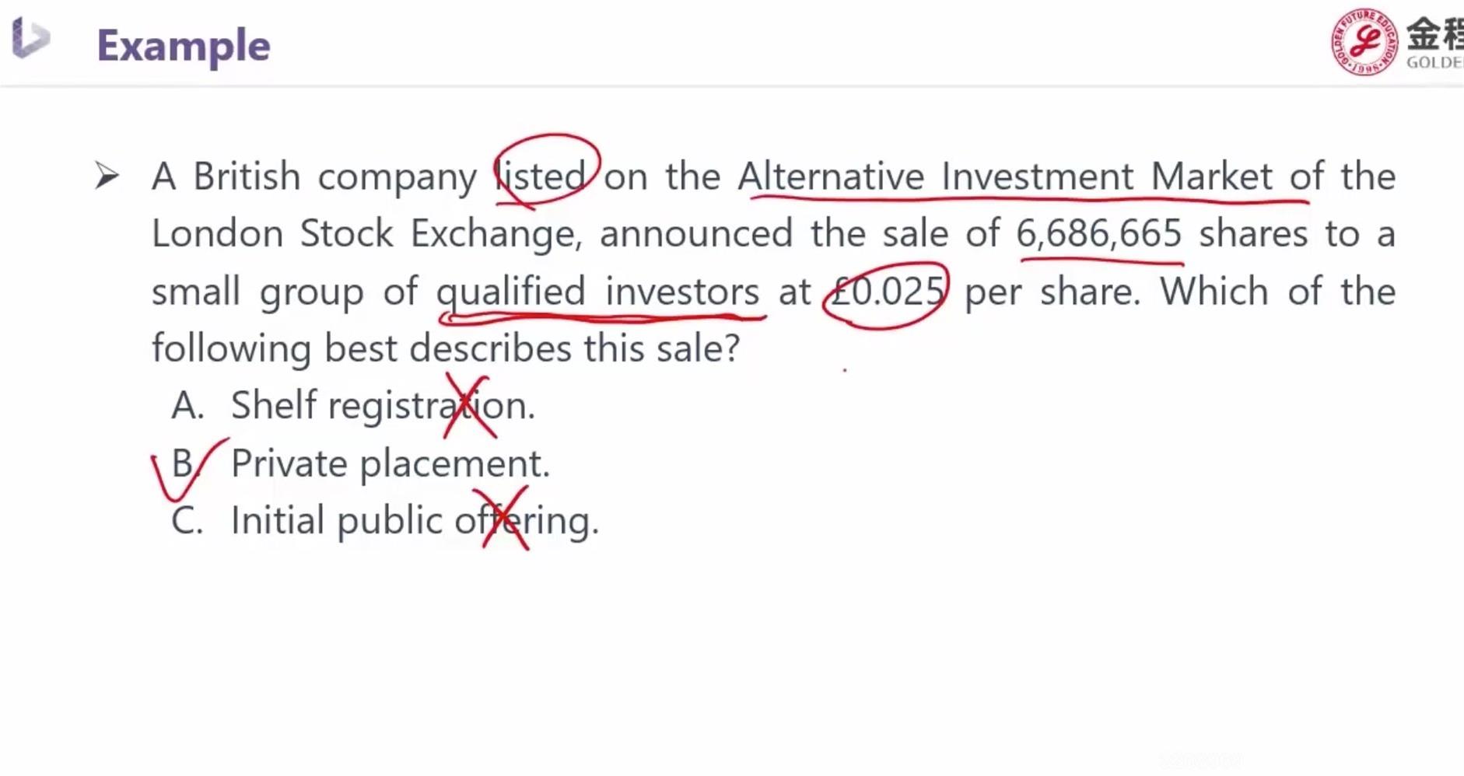
Task: Click the arrow bullet before the question
Action: 107,176
